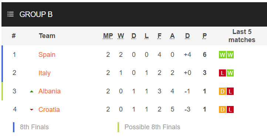Click the P points column header
267x137 pixels.
pyautogui.click(x=205, y=36)
